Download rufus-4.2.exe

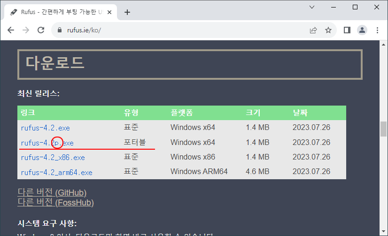tap(45, 128)
